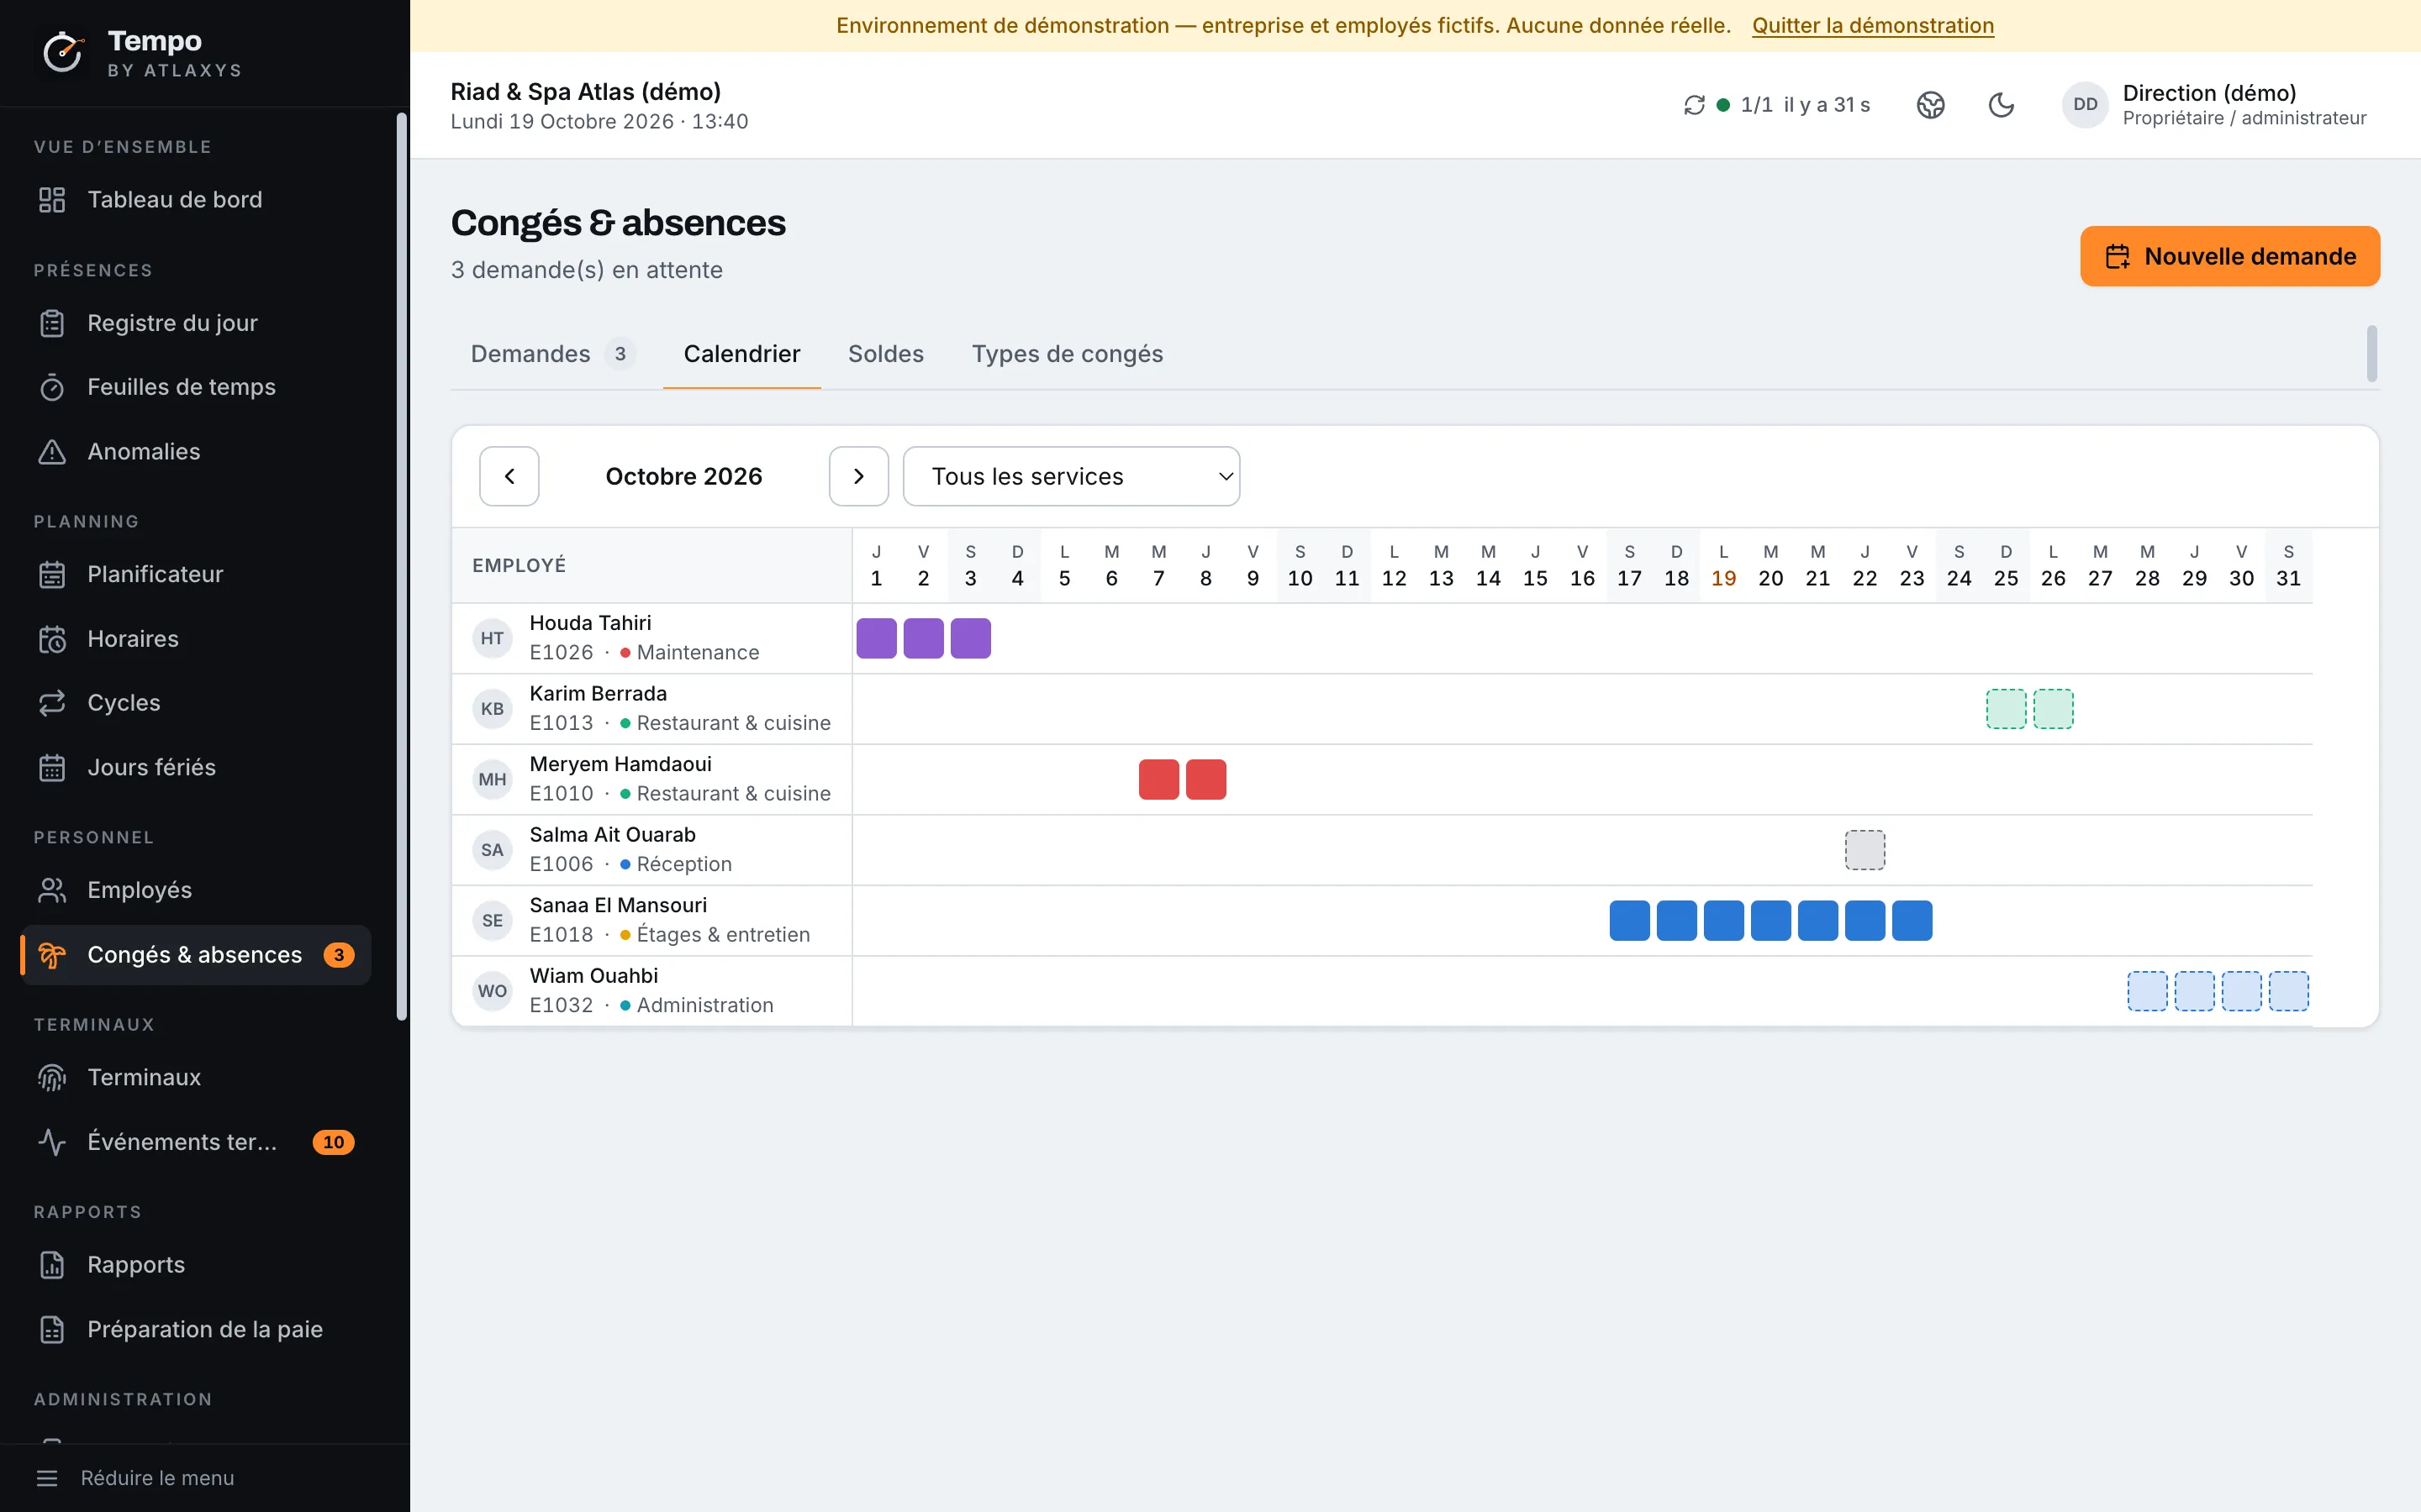
Task: Select Congés & absences in sidebar
Action: tap(196, 955)
